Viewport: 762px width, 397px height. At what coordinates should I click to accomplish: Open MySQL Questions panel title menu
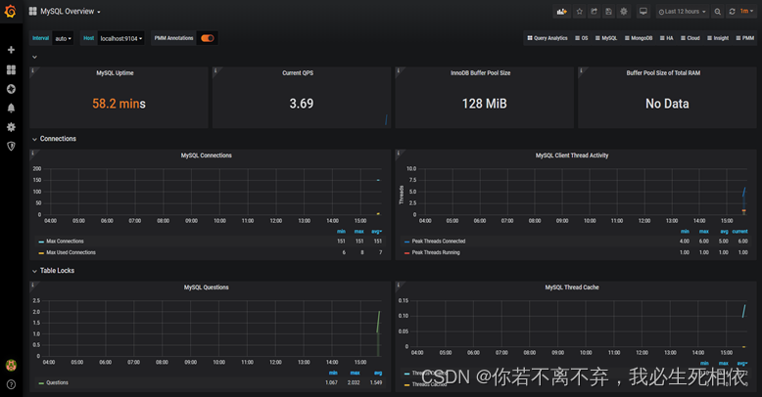click(x=206, y=287)
